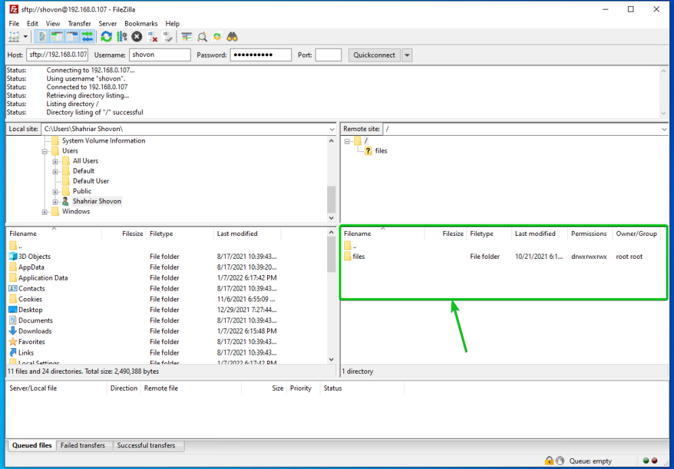Toggle message log display button

coord(42,37)
